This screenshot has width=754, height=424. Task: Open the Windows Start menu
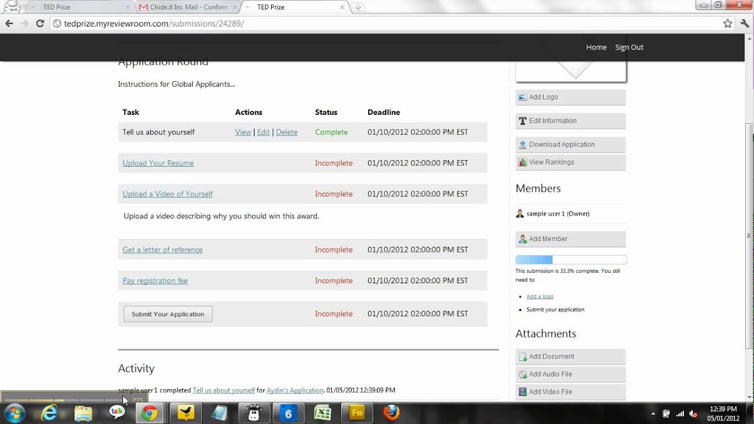click(14, 413)
